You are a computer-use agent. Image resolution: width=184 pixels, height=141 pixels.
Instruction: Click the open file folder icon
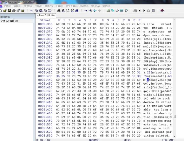tap(5, 11)
